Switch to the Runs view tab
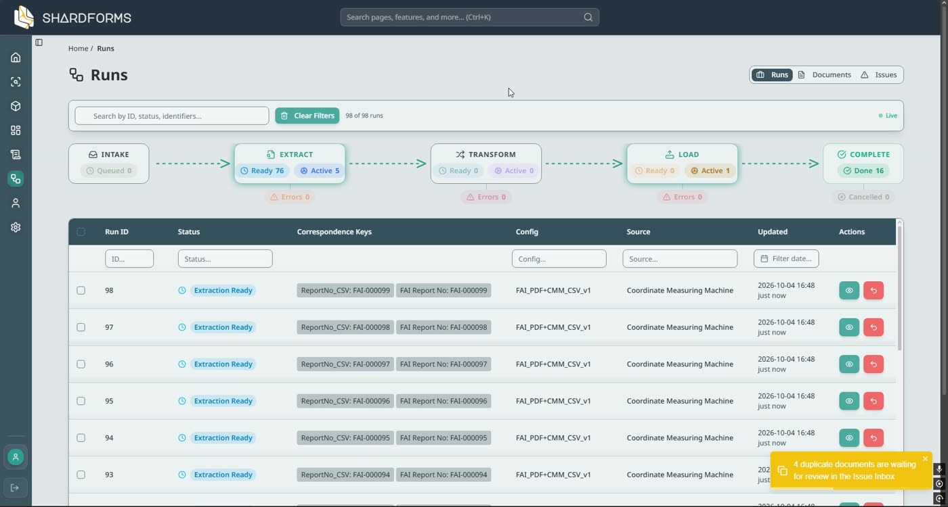This screenshot has height=507, width=948. [772, 75]
